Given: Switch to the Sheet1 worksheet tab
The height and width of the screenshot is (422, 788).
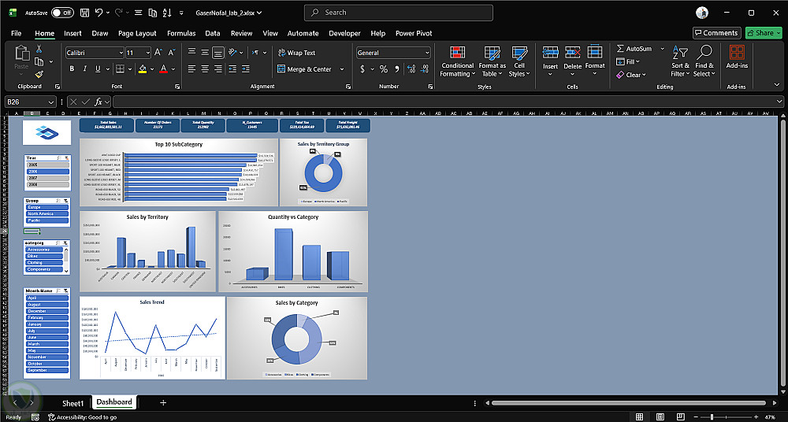Looking at the screenshot, I should tap(72, 403).
